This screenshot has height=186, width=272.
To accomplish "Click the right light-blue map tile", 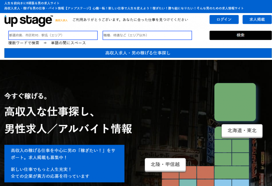I will (x=240, y=183).
